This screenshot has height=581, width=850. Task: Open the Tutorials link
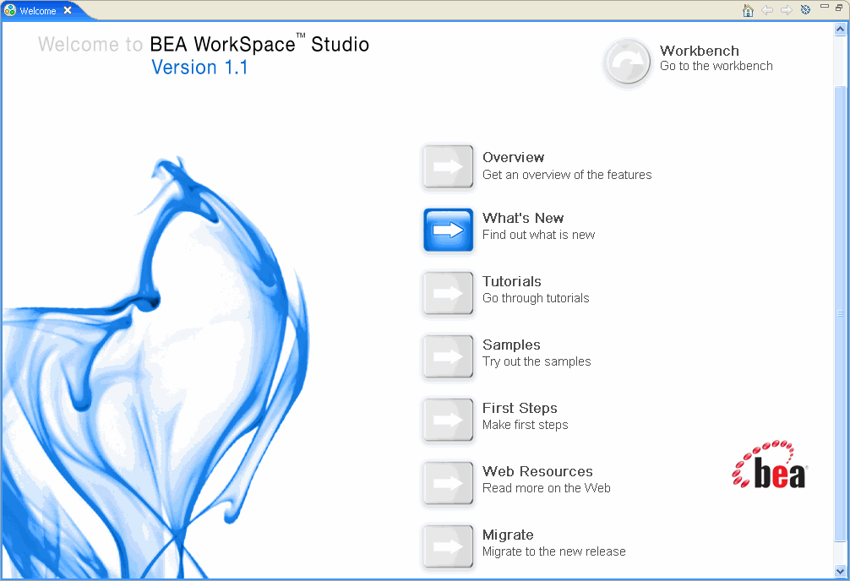tap(512, 281)
